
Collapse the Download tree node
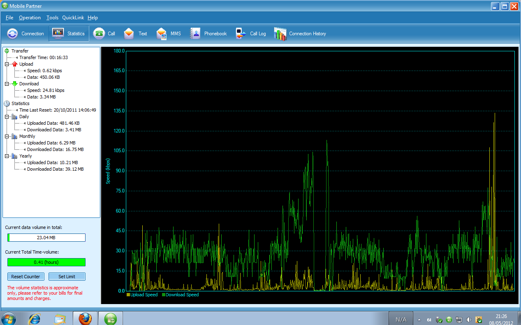(x=7, y=84)
